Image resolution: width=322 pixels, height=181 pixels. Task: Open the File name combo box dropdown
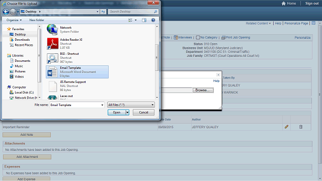coord(102,105)
